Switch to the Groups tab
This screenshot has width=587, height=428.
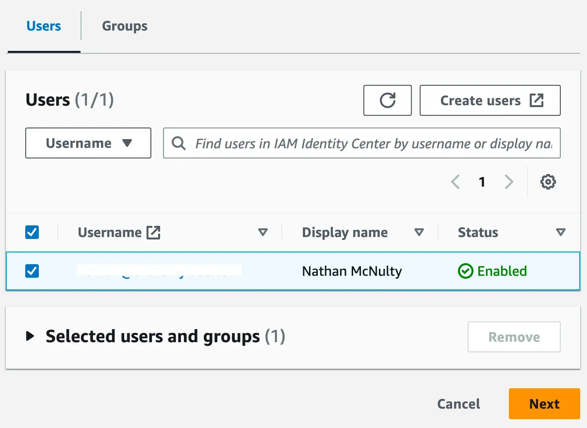click(x=125, y=26)
